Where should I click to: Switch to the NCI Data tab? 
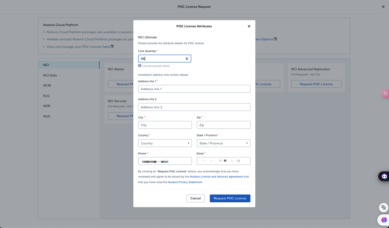69,75
